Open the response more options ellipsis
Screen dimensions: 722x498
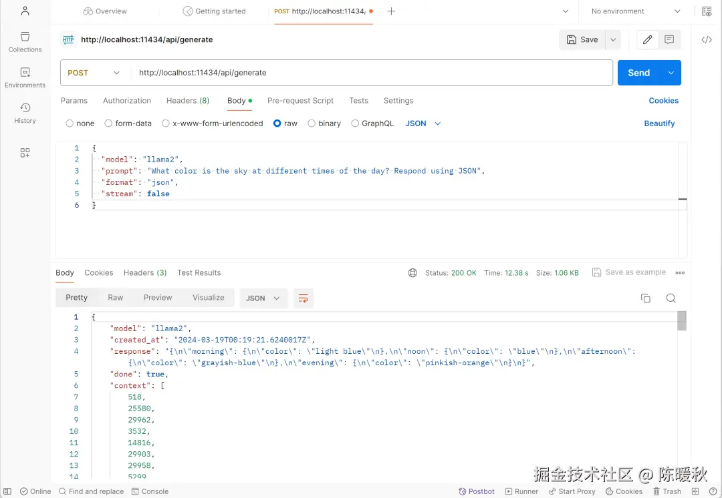click(680, 272)
